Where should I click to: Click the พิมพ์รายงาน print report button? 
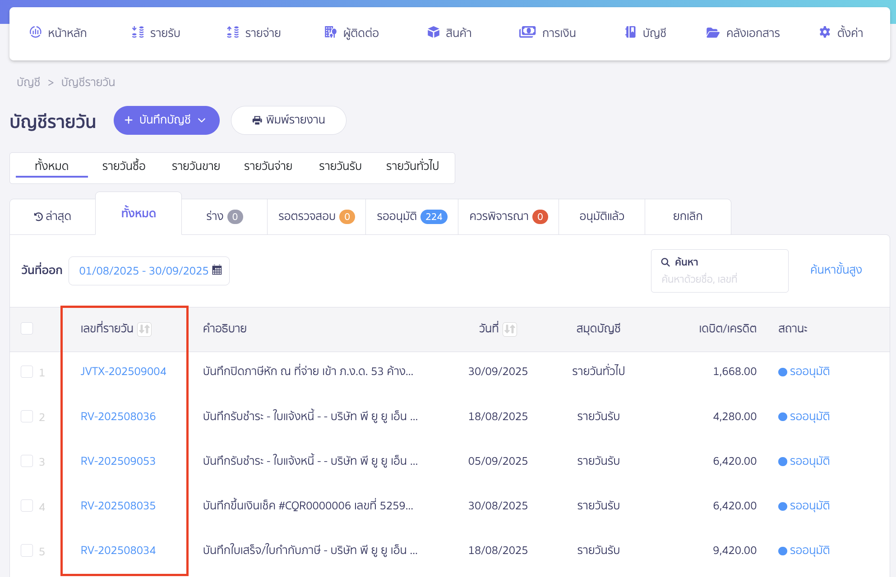point(288,120)
